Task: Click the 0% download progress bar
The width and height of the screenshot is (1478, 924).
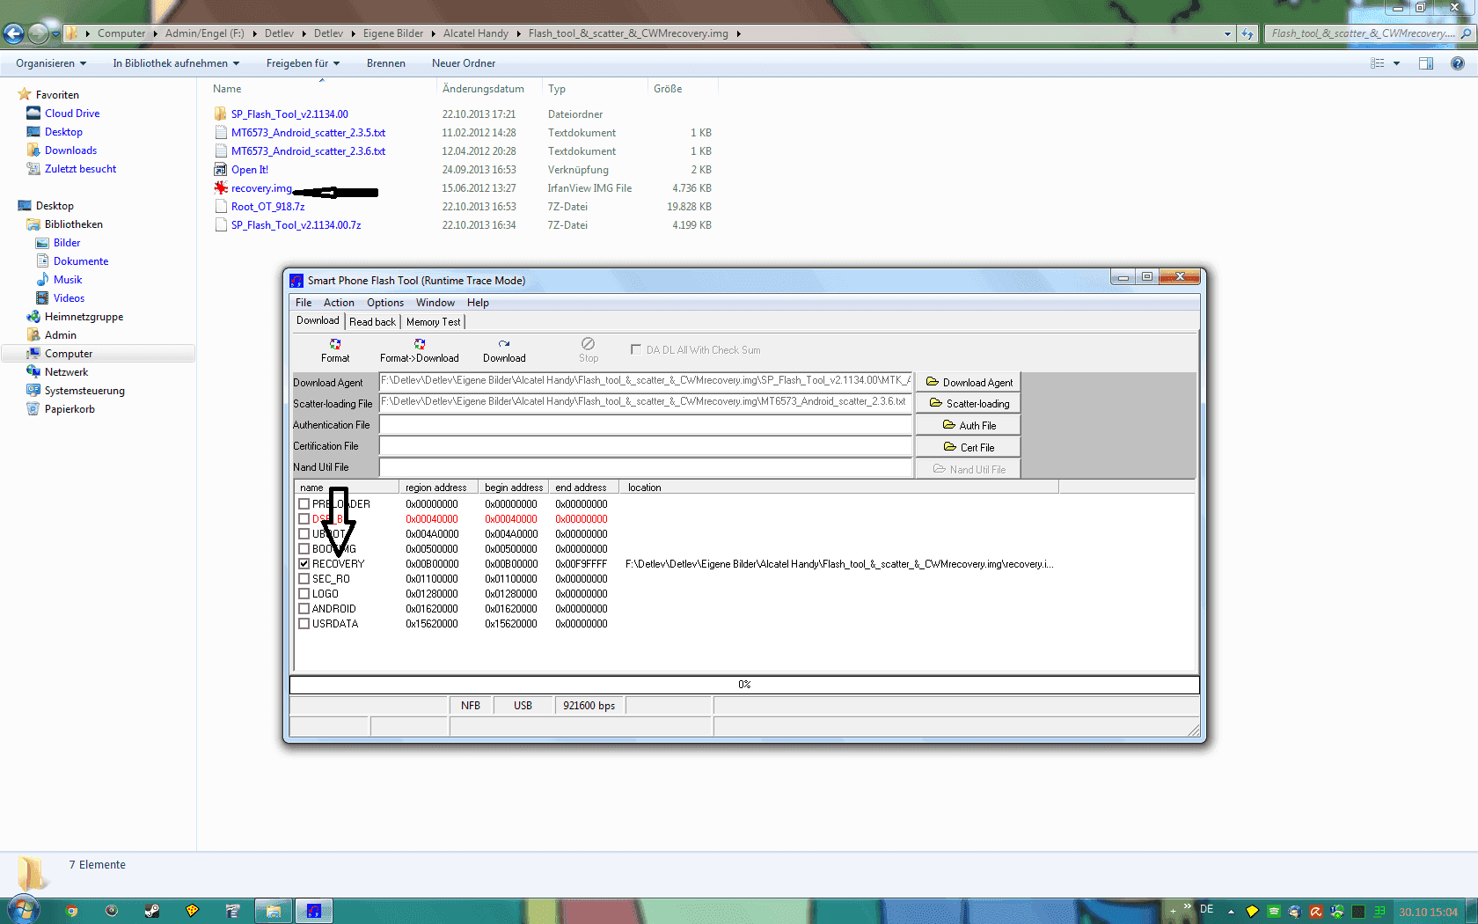Action: coord(744,685)
